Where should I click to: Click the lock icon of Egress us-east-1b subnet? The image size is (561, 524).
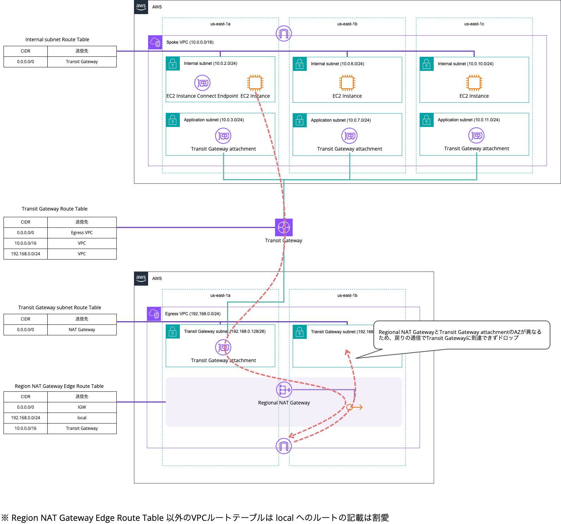click(300, 332)
